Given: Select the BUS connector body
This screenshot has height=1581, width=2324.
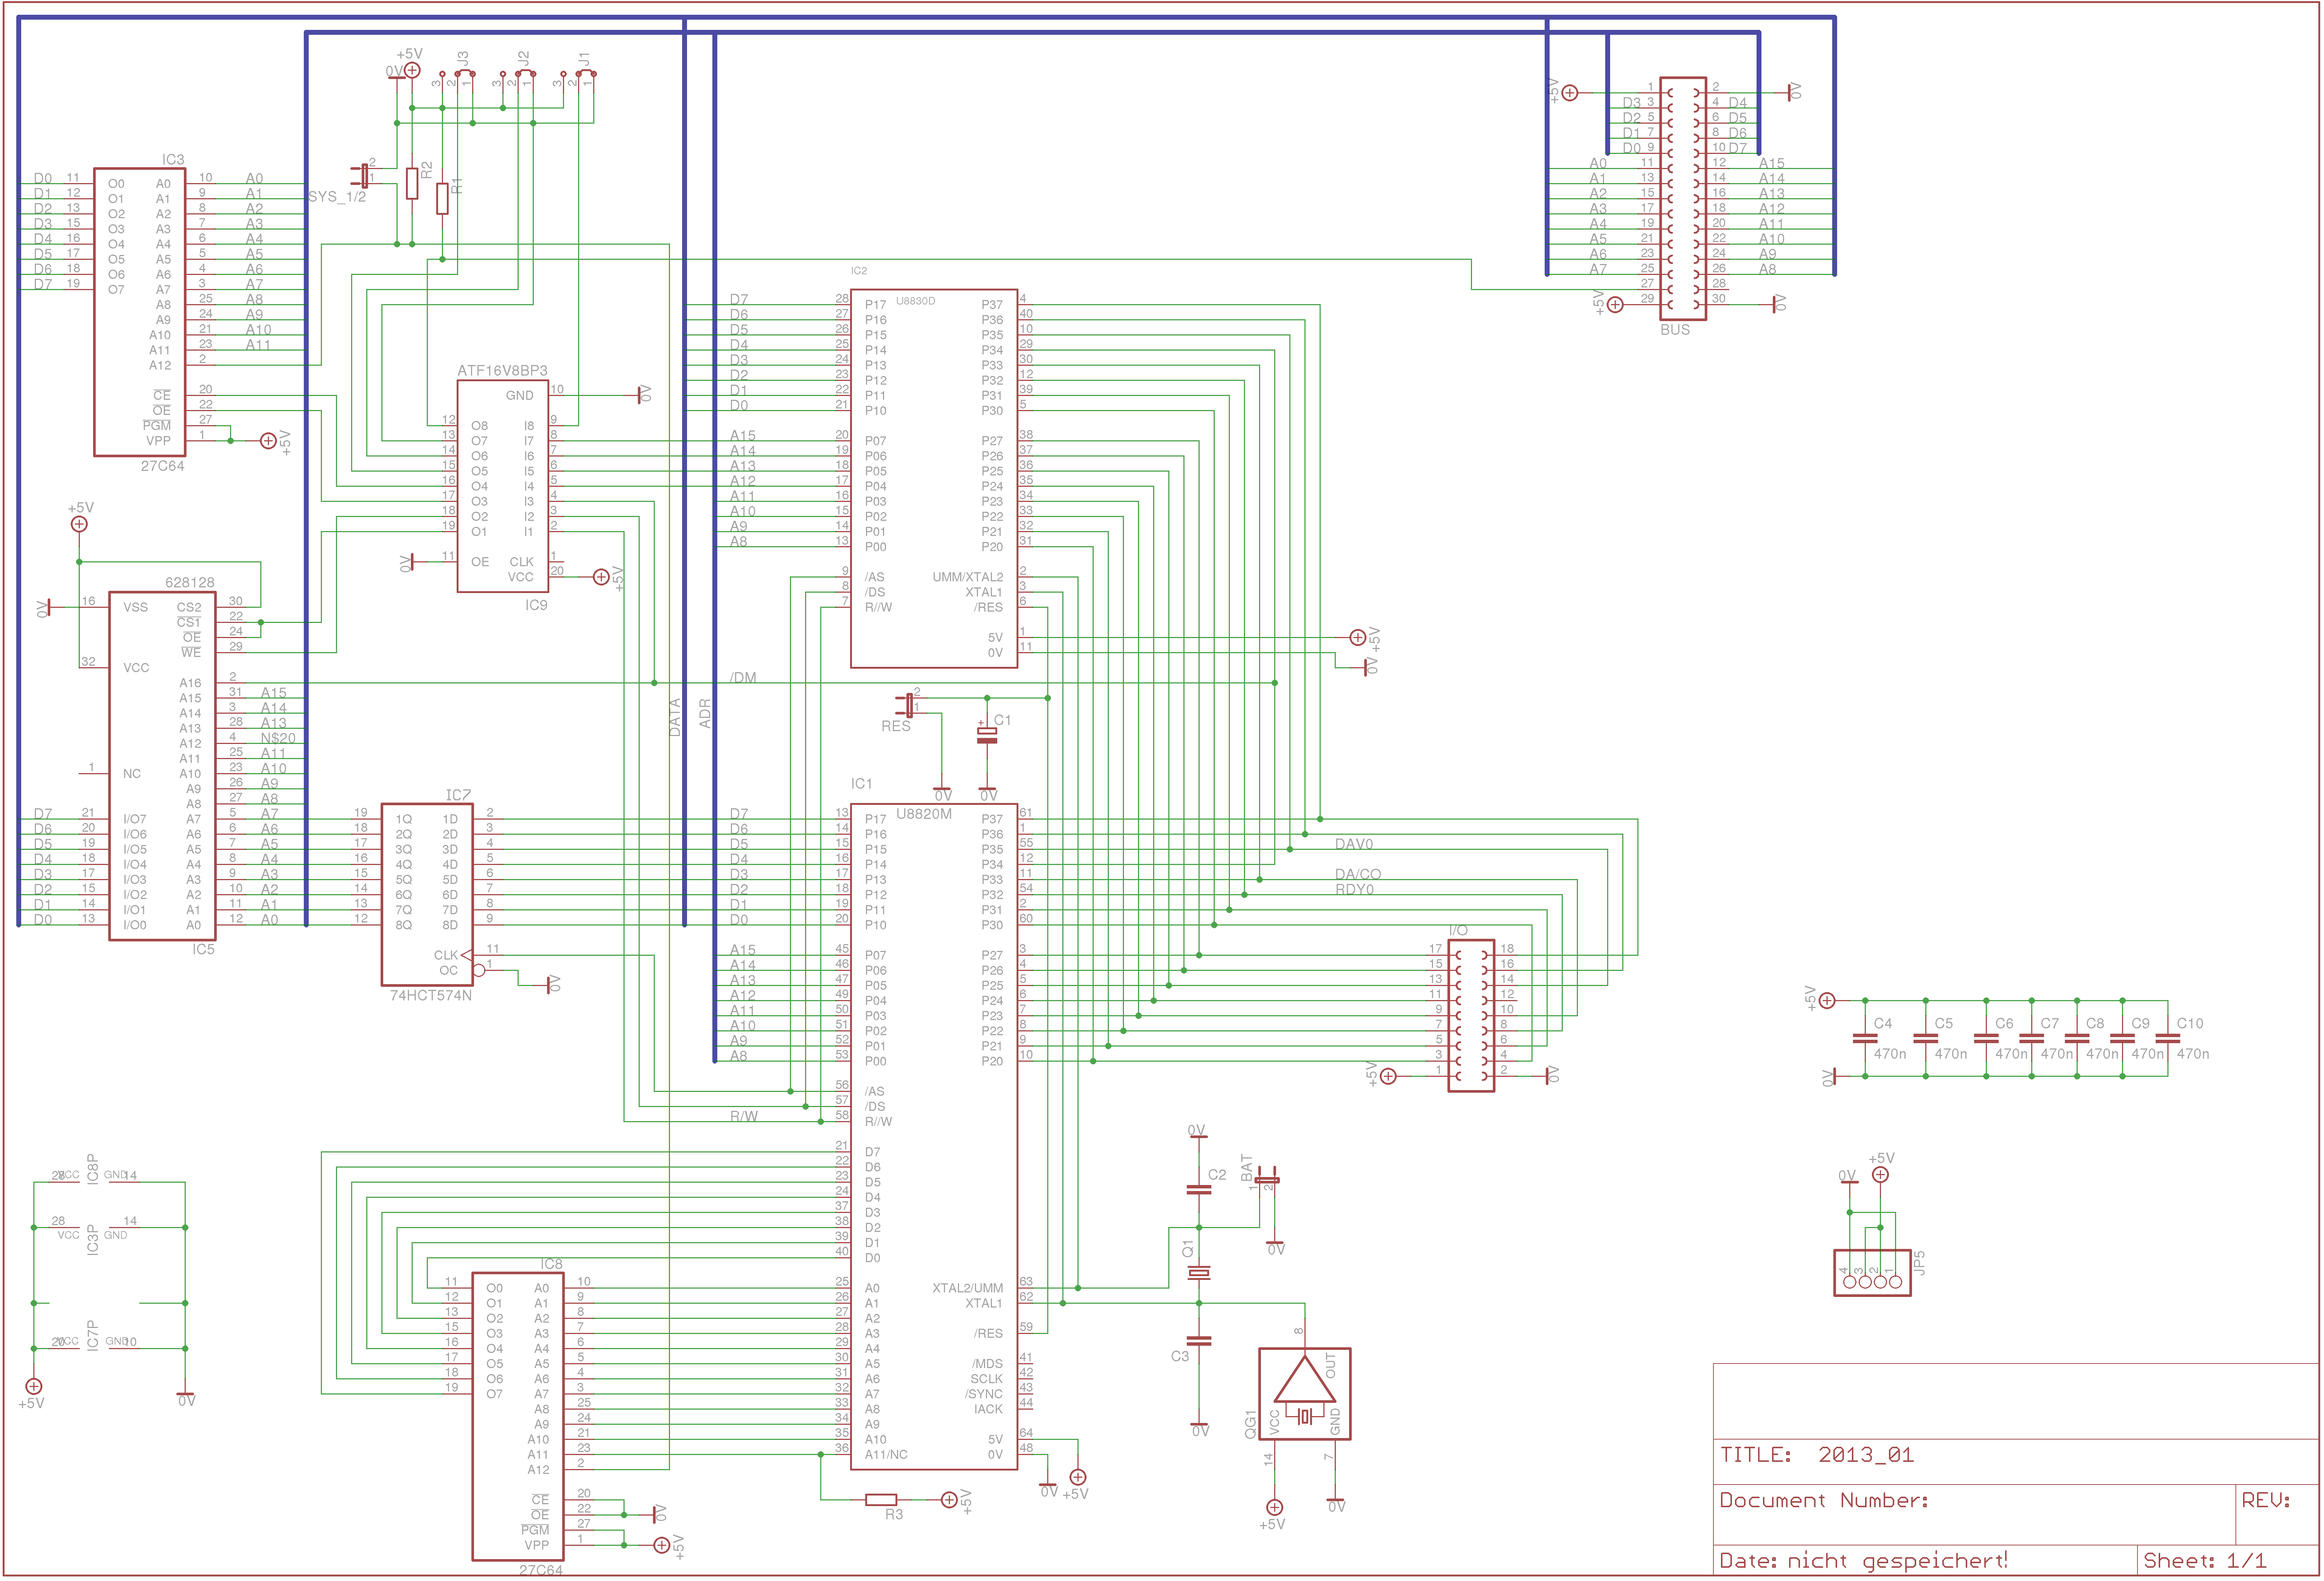Looking at the screenshot, I should pos(1683,198).
